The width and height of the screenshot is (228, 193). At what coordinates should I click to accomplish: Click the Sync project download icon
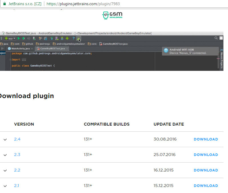pyautogui.click(x=52, y=38)
